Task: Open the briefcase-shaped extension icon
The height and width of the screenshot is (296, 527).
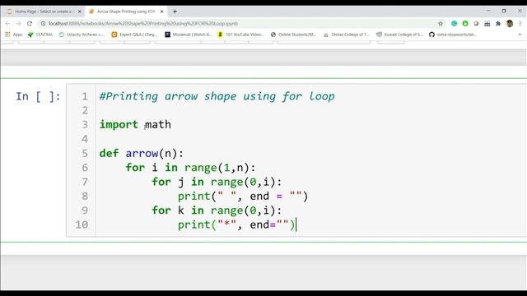Action: coord(487,24)
